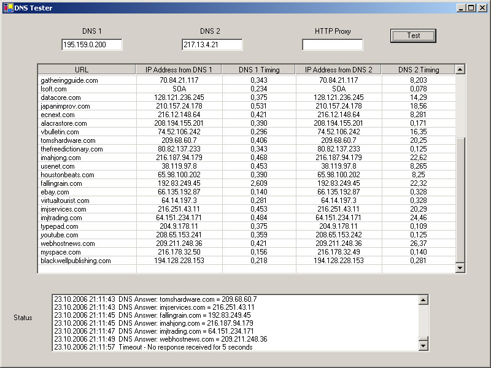Viewport: 491px width, 368px height.
Task: Select the houstonbeats.com row
Action: click(247, 175)
